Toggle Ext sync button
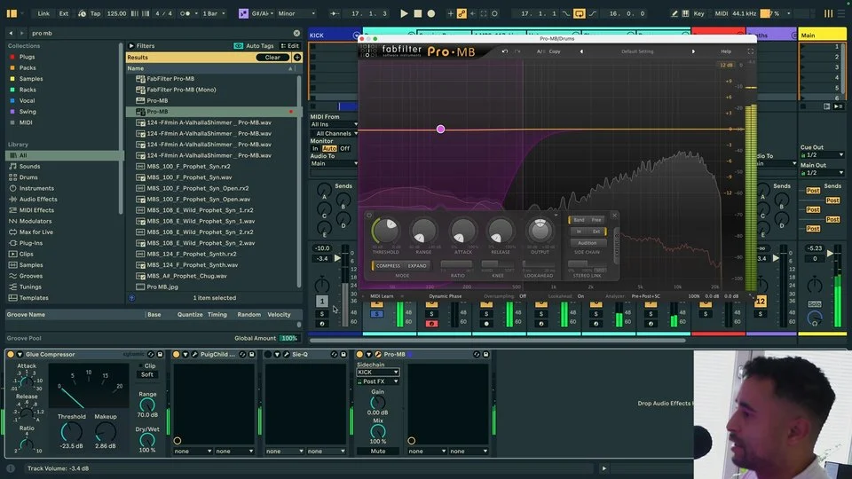Viewport: 852px width, 479px height. pos(64,13)
